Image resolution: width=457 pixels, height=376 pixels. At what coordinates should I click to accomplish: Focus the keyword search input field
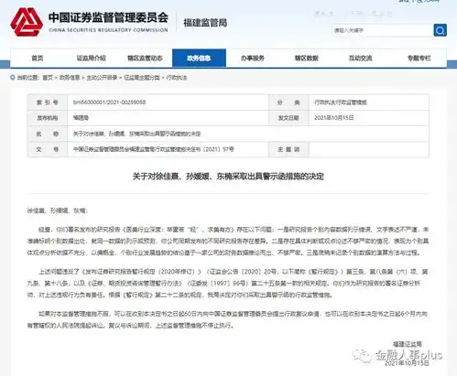coord(382,30)
